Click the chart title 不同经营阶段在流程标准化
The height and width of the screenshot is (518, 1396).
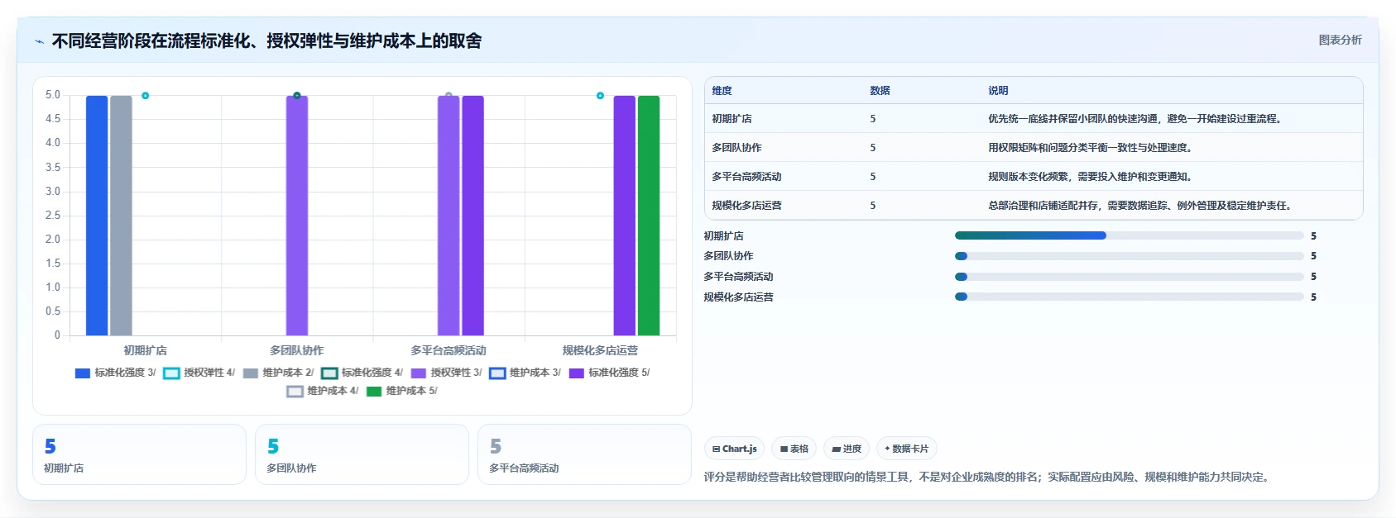point(266,41)
